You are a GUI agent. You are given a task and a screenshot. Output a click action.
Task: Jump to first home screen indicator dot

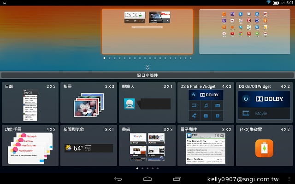pyautogui.click(x=105, y=58)
